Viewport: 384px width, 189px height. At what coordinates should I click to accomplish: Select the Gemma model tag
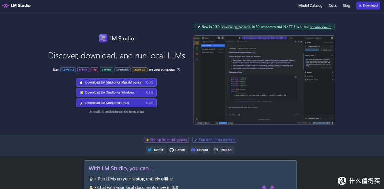(106, 70)
